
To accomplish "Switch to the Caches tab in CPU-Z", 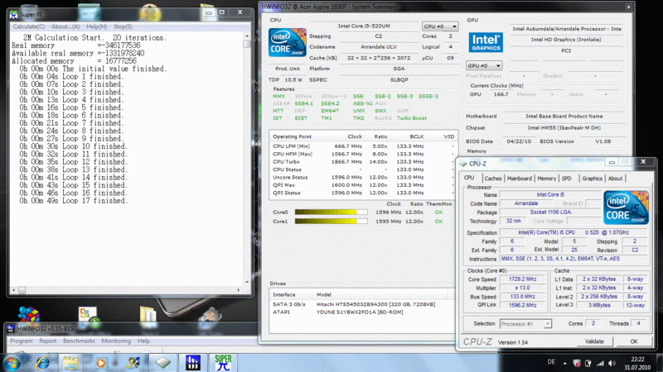I will tap(493, 179).
